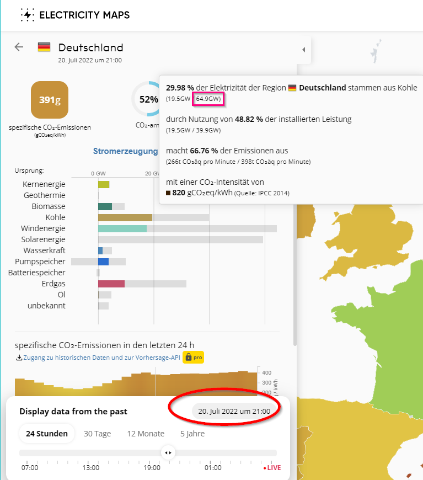The width and height of the screenshot is (423, 480).
Task: Click the Kohle production bar
Action: 125,217
